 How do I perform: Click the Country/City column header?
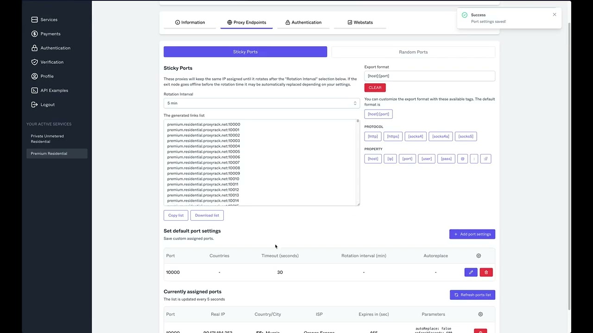click(268, 314)
